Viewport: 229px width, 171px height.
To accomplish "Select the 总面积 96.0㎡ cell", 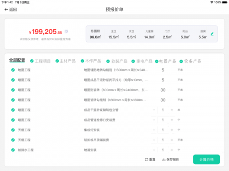I will [95, 34].
